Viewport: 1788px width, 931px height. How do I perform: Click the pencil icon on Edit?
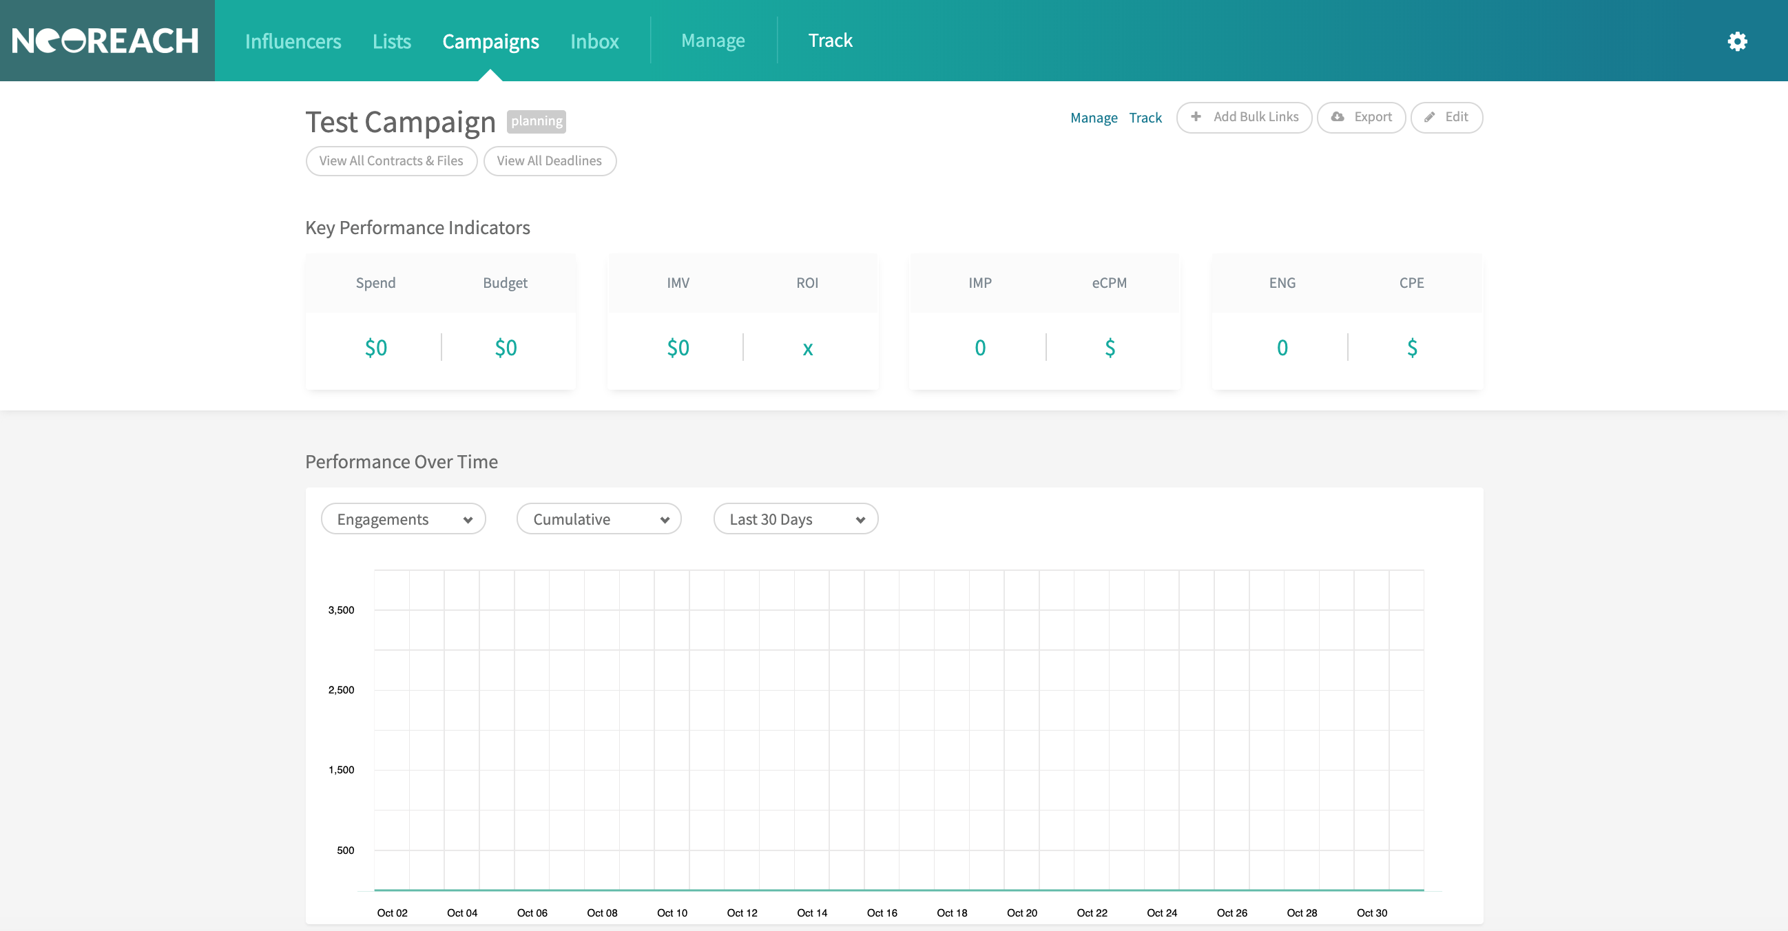[x=1430, y=117]
